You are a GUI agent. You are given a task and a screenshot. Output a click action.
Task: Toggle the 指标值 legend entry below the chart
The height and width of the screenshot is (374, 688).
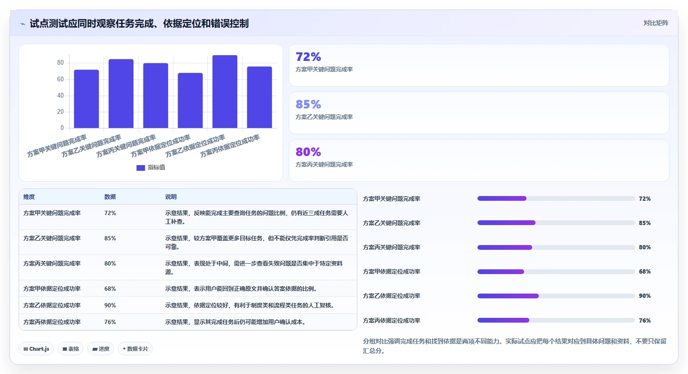pyautogui.click(x=151, y=167)
